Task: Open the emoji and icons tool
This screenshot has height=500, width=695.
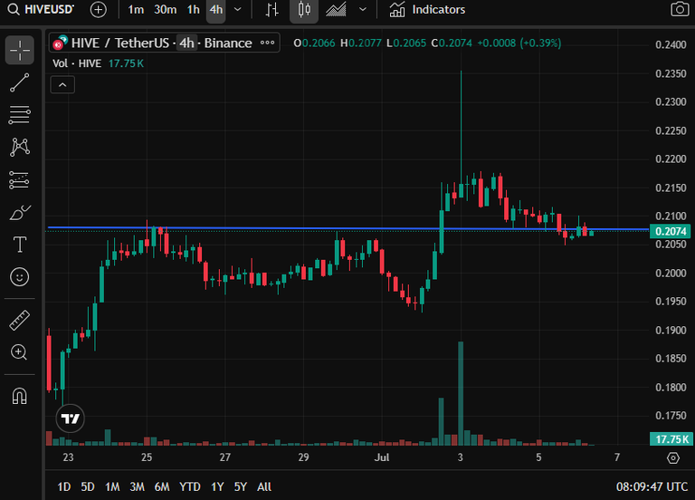Action: (20, 277)
